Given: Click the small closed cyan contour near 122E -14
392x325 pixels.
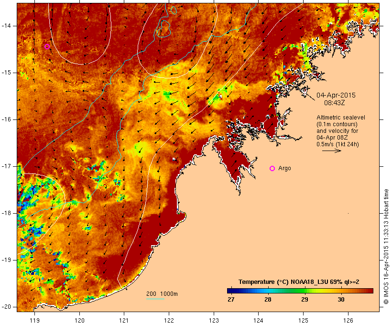Looking at the screenshot, I should 164,28.
